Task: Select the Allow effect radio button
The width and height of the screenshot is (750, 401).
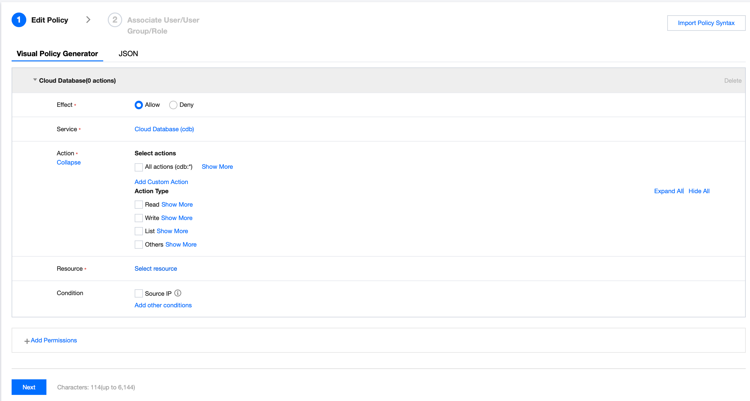Action: 139,105
